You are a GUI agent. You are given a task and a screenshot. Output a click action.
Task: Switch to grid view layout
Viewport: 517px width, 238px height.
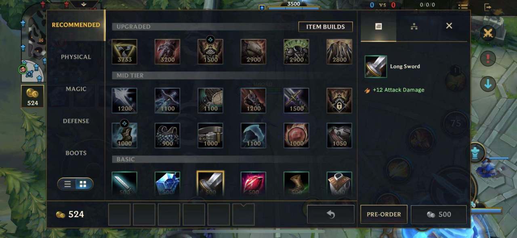tap(83, 184)
